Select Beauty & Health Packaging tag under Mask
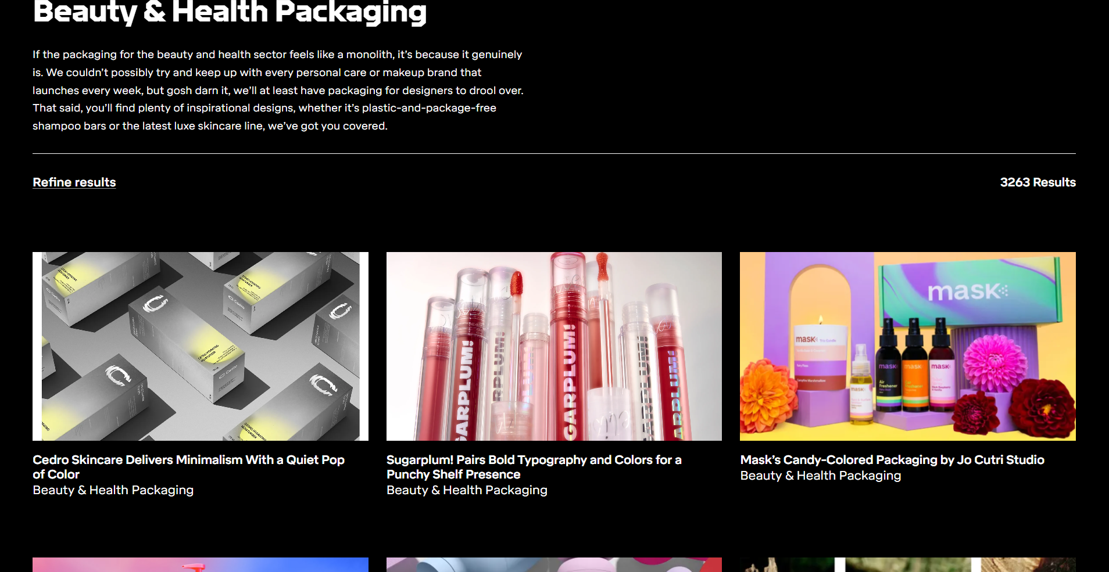The height and width of the screenshot is (572, 1109). (x=821, y=476)
